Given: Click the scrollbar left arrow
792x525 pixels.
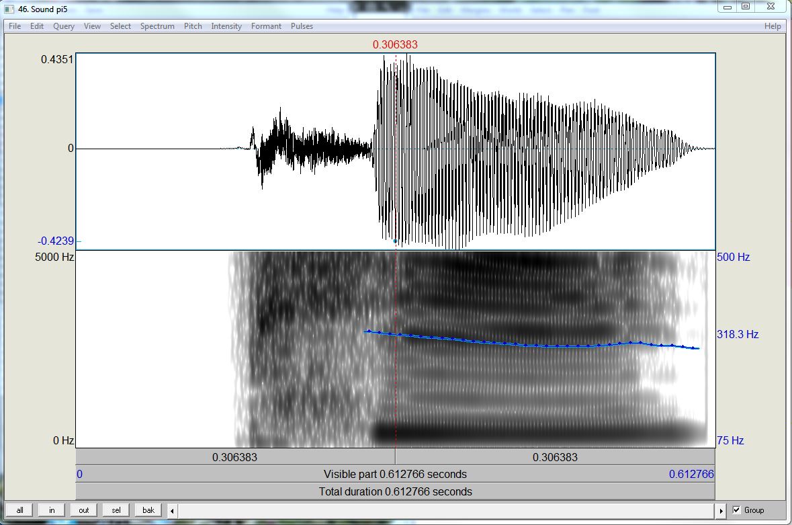Looking at the screenshot, I should [x=172, y=511].
